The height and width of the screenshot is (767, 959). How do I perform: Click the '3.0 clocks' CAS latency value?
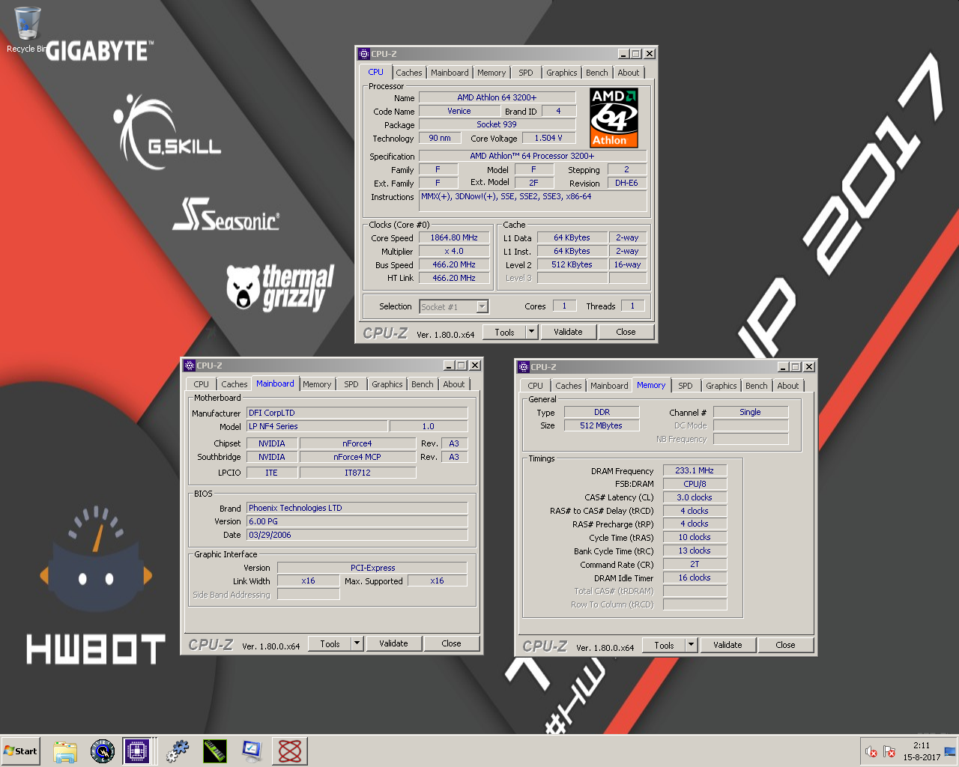(x=695, y=497)
